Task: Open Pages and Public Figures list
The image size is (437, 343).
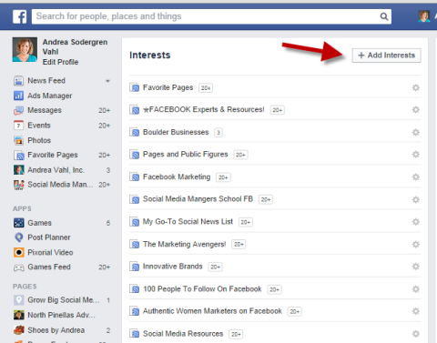Action: [185, 155]
